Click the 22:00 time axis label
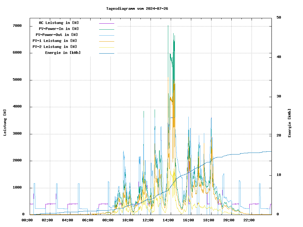303x227 pixels. [249, 220]
